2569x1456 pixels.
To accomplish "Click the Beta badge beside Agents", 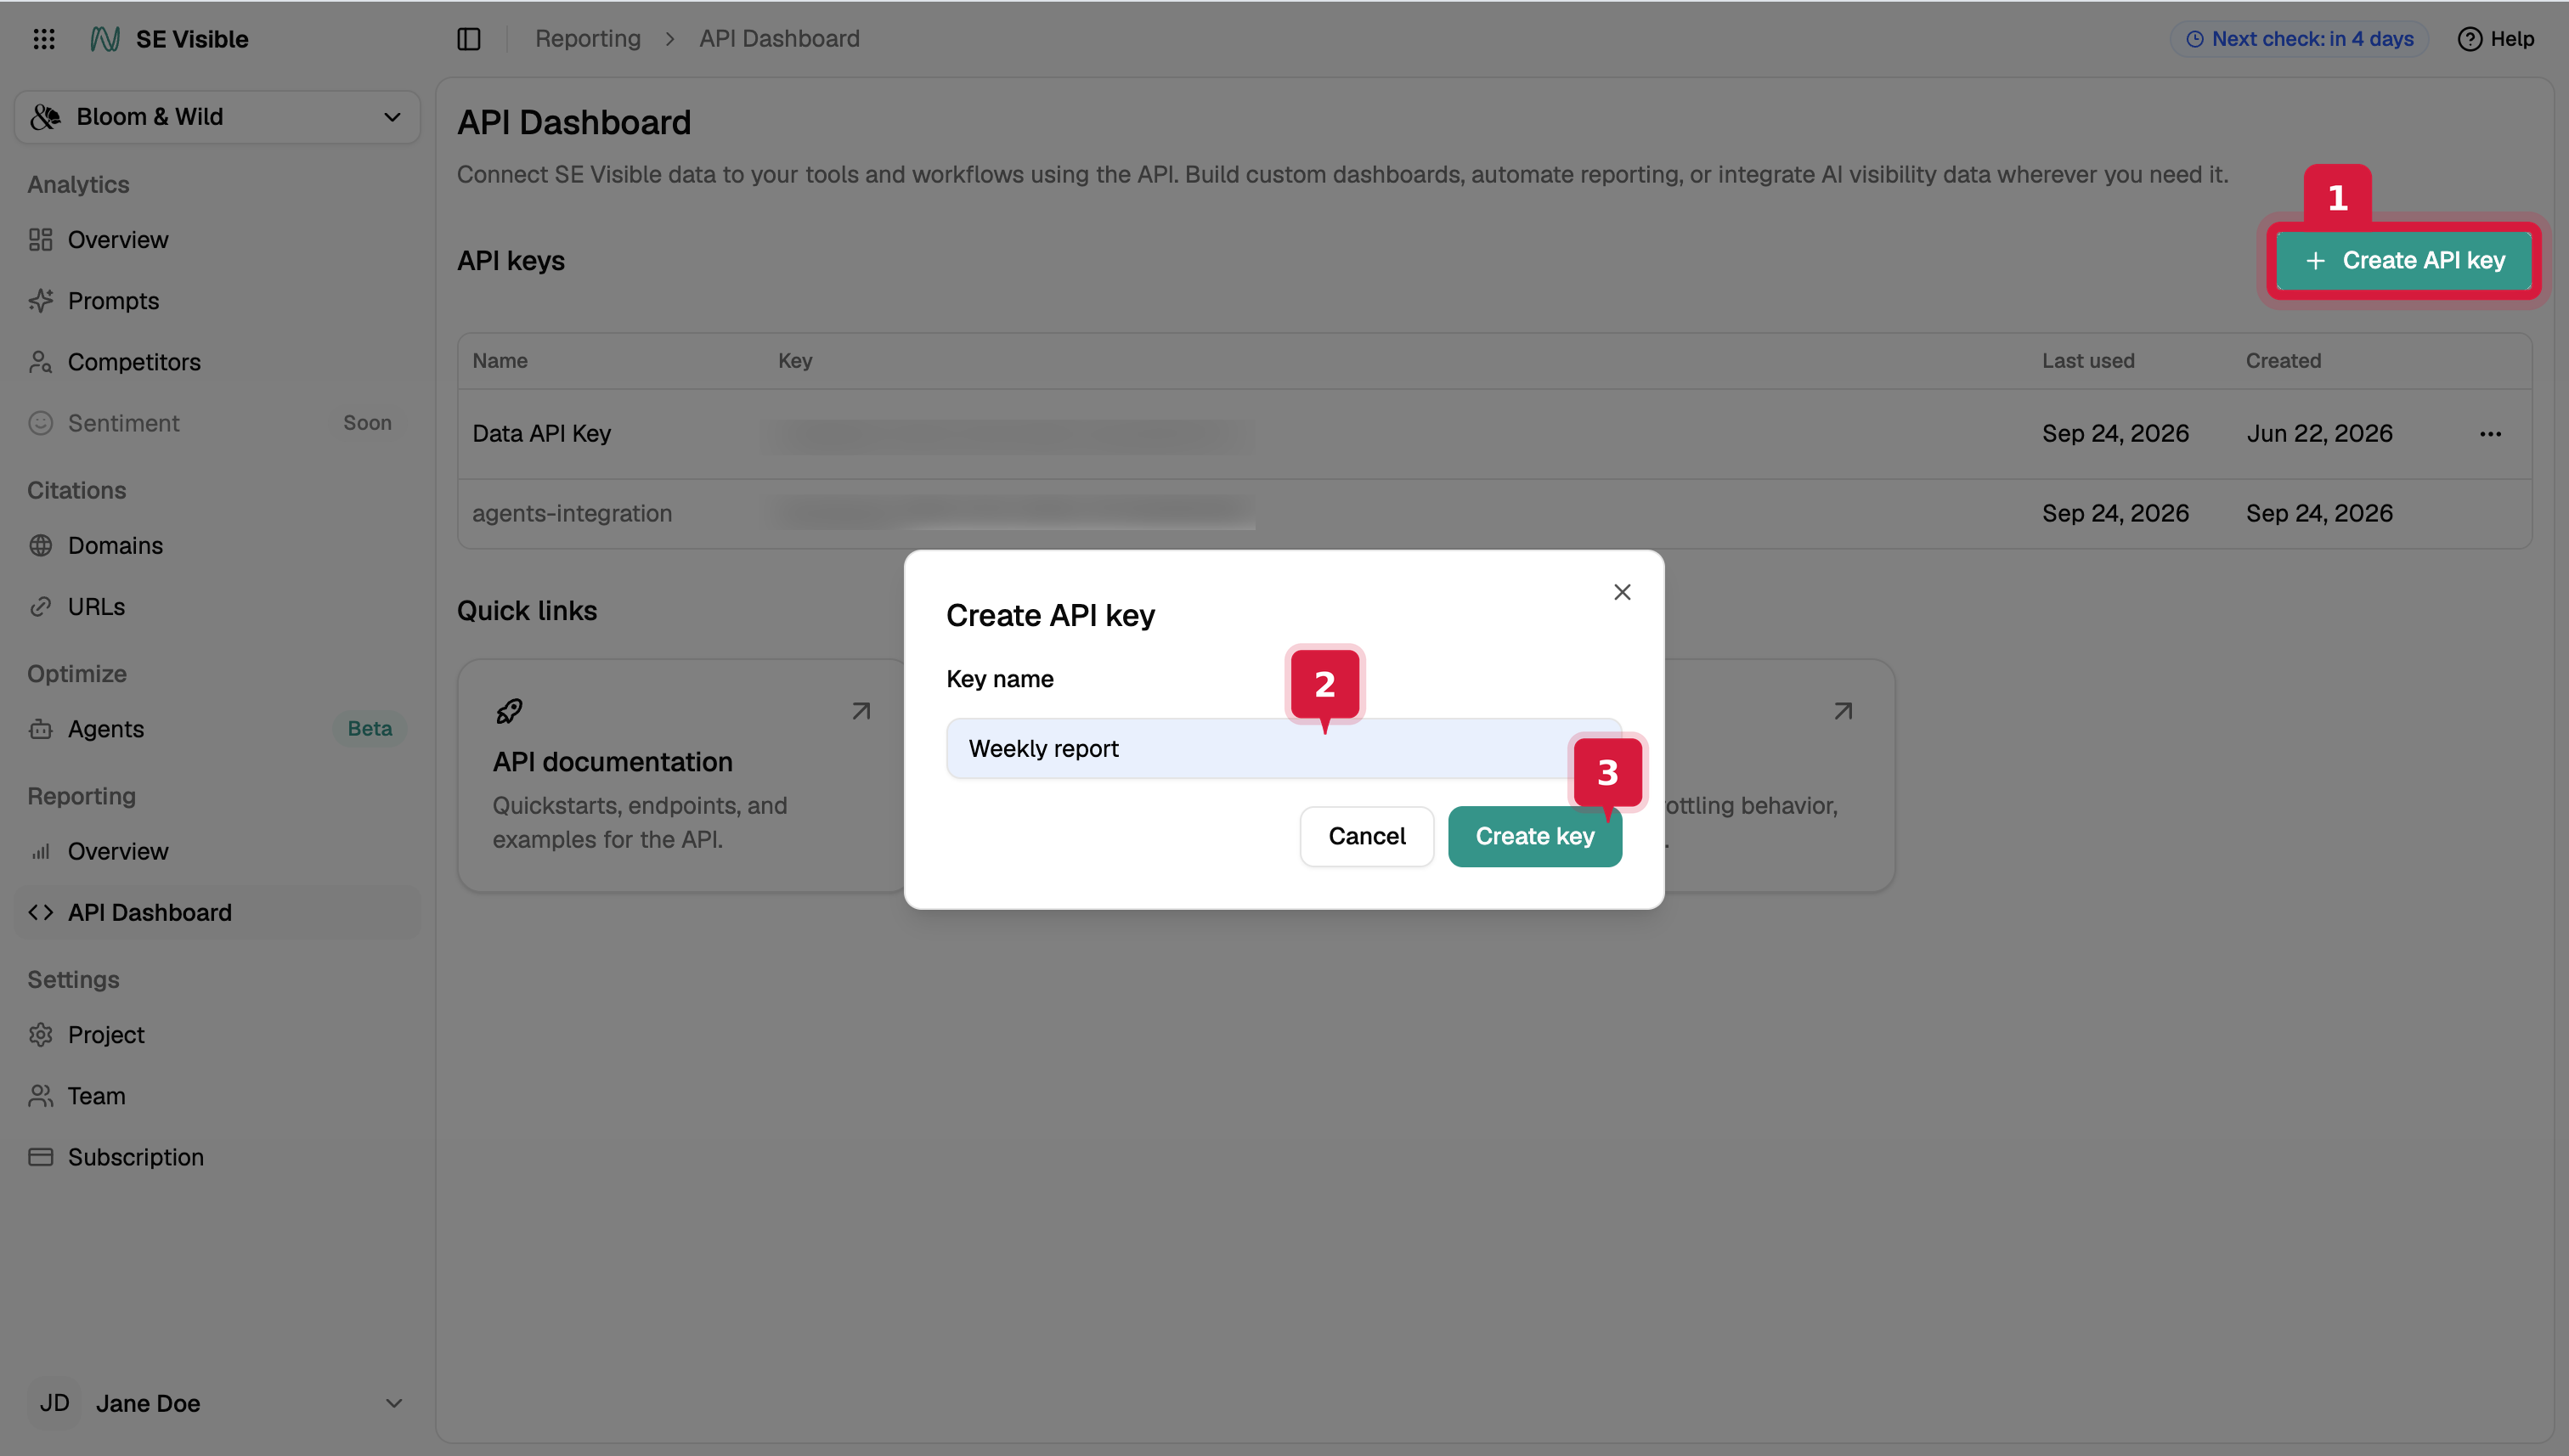I will [369, 729].
